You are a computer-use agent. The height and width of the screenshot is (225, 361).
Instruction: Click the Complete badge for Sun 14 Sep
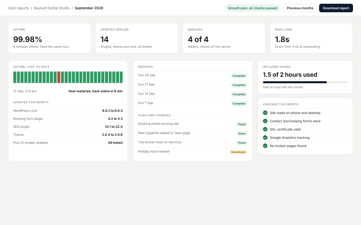click(239, 94)
